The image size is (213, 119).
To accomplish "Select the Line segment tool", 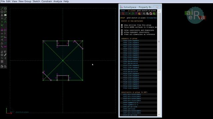I will tap(2, 9).
